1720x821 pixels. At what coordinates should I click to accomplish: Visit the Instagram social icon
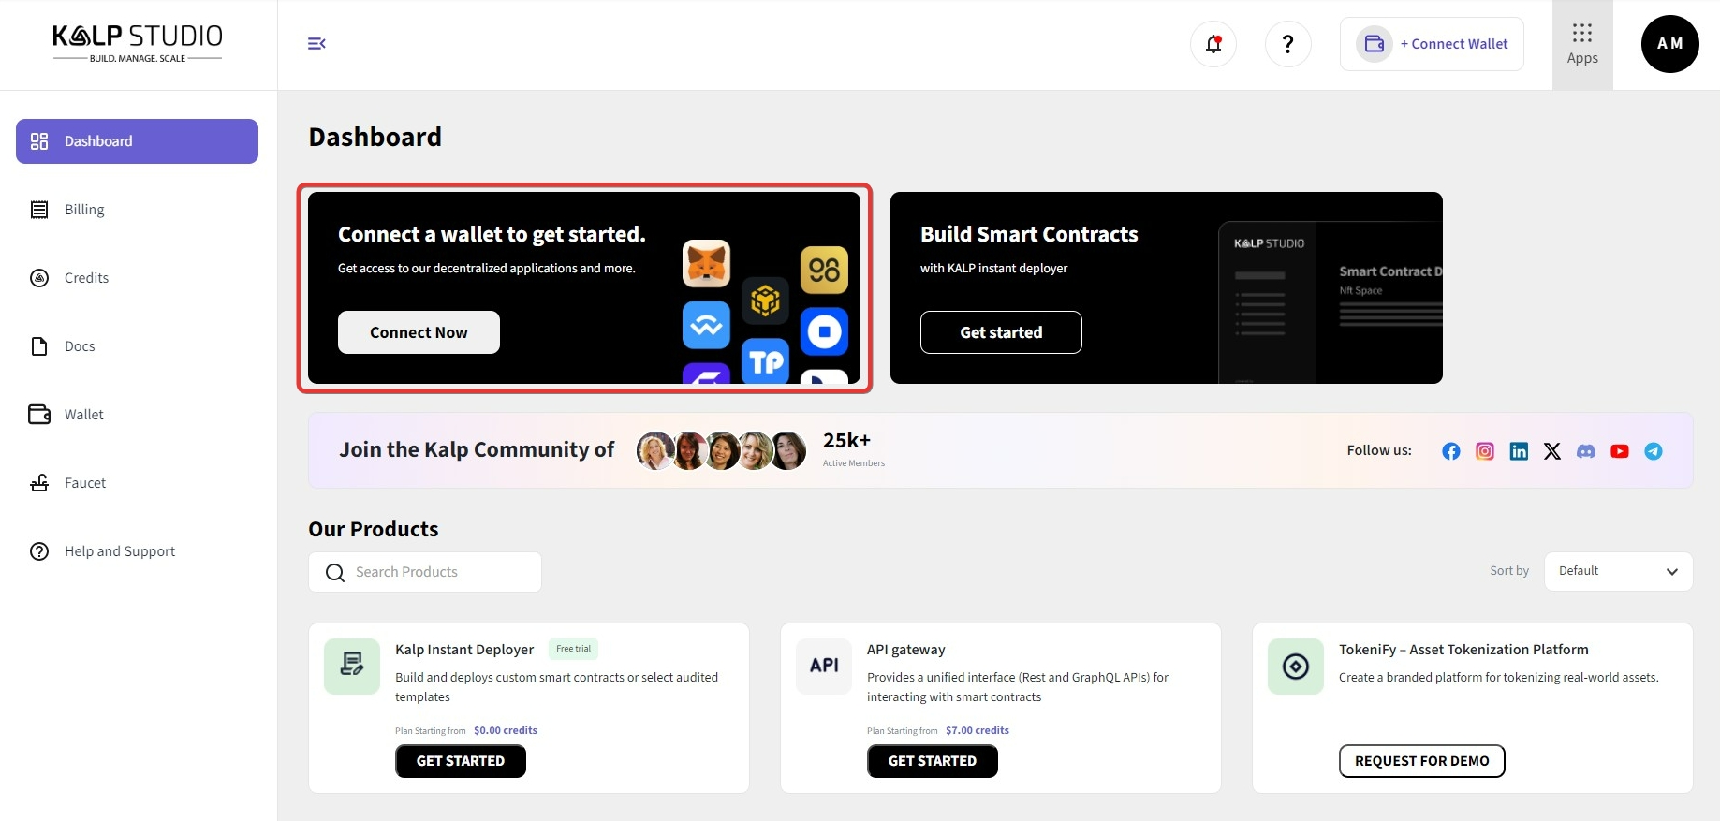point(1484,451)
